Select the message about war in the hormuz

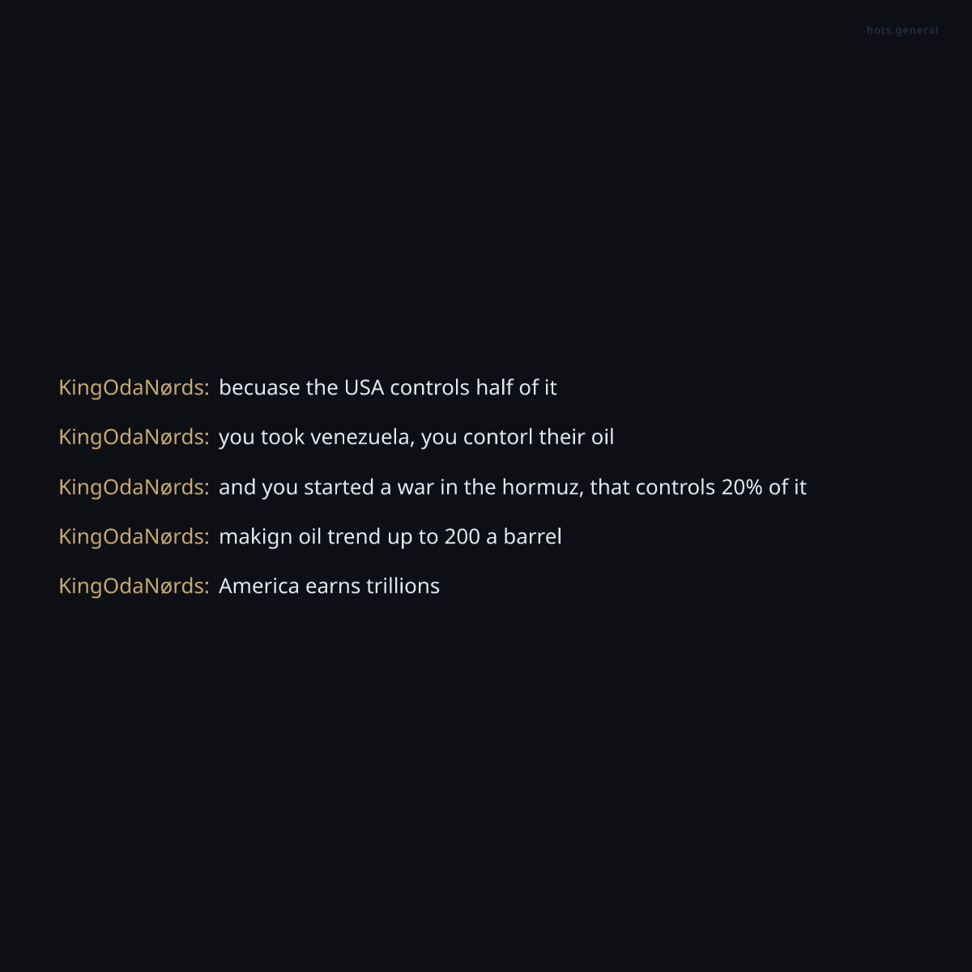(x=512, y=488)
